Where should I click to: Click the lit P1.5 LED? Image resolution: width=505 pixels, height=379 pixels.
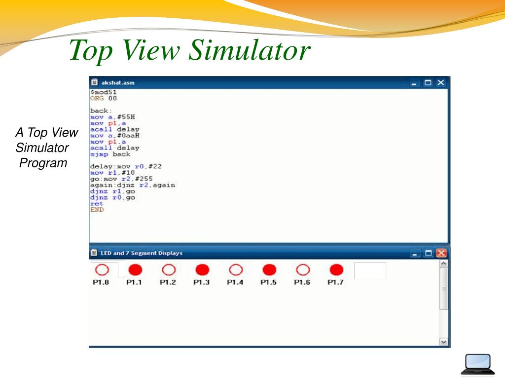click(x=269, y=270)
